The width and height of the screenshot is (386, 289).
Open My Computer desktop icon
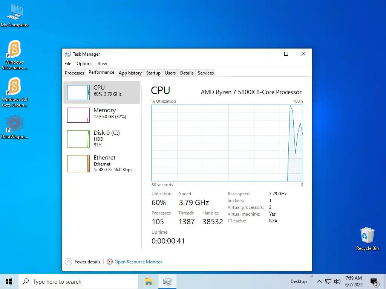click(15, 16)
